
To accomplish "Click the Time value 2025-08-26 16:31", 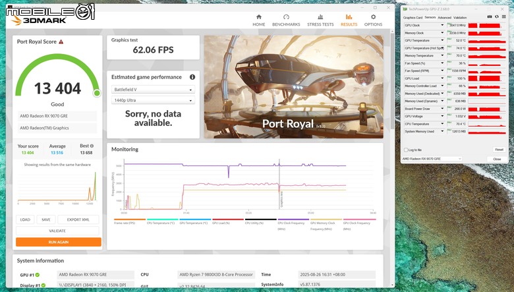I will tap(337, 275).
